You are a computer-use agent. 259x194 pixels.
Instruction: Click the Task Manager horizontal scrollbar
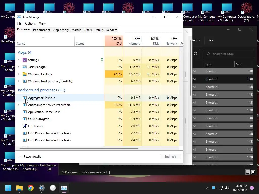(x=79, y=148)
